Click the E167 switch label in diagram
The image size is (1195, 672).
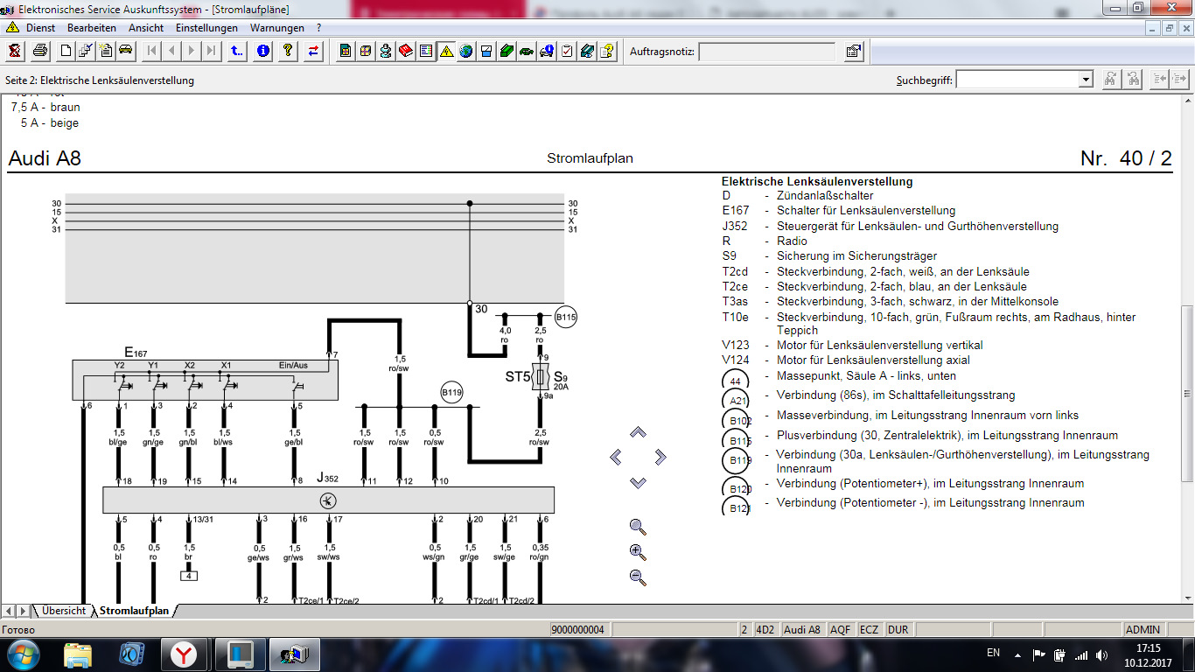[136, 353]
